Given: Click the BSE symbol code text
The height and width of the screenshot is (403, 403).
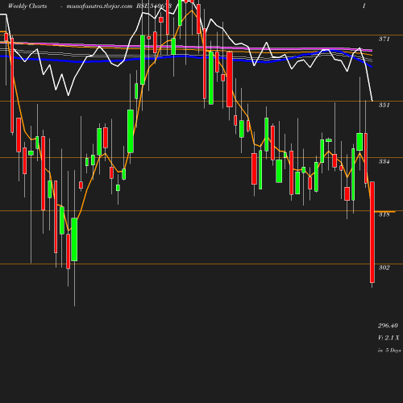Looking at the screenshot, I should (154, 6).
